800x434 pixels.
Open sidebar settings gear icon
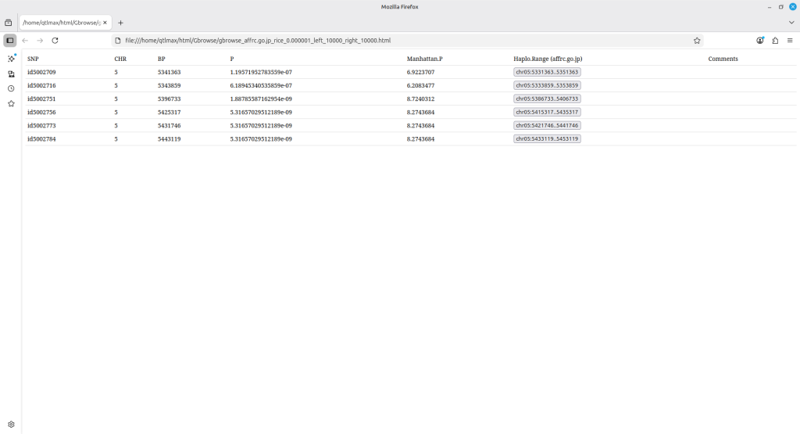[x=11, y=425]
